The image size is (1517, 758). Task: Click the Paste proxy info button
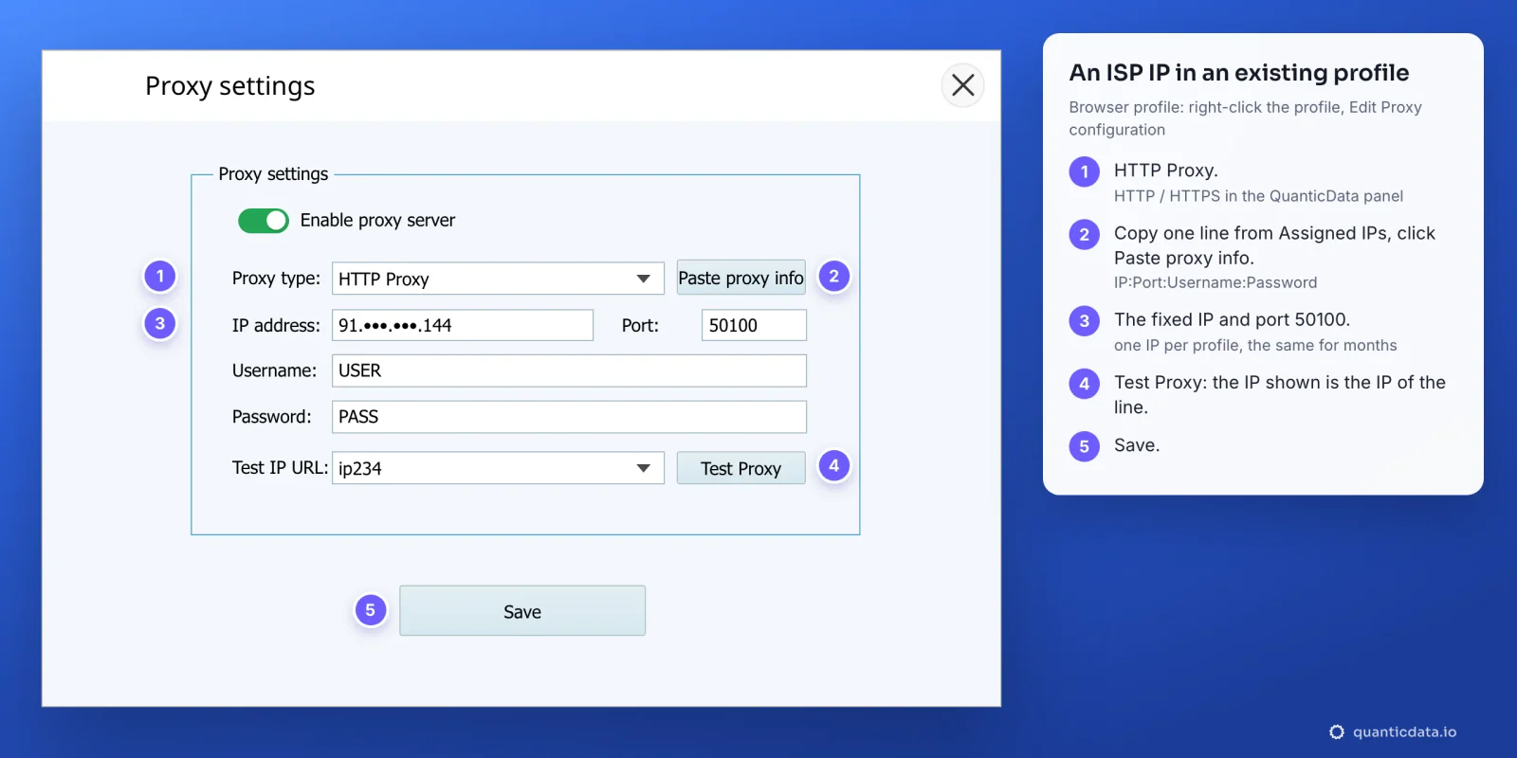click(741, 278)
